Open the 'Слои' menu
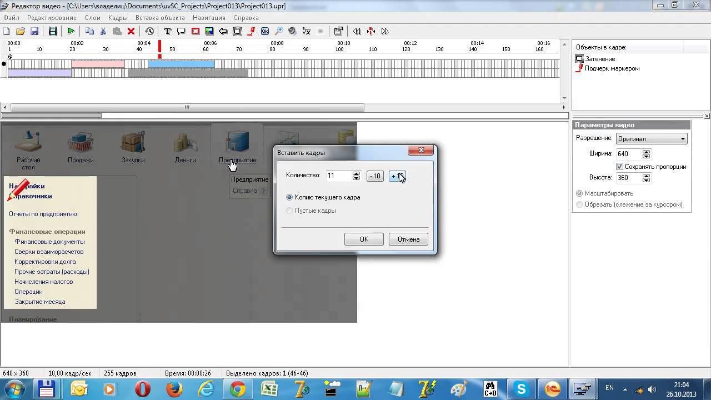This screenshot has width=711, height=400. tap(92, 18)
